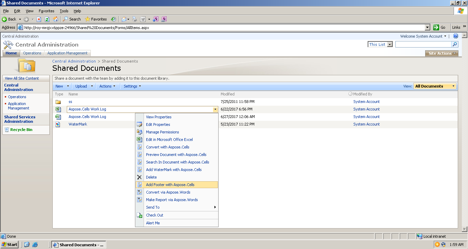Sort by the Modified column header
This screenshot has height=249, width=468.
click(x=227, y=94)
